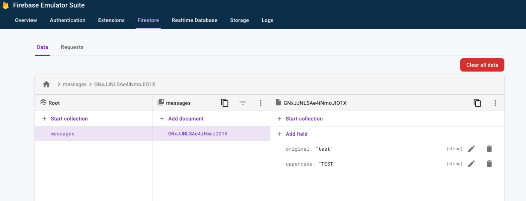Click (string) type label of original field
Viewport: 526px width, 201px height.
pos(454,149)
